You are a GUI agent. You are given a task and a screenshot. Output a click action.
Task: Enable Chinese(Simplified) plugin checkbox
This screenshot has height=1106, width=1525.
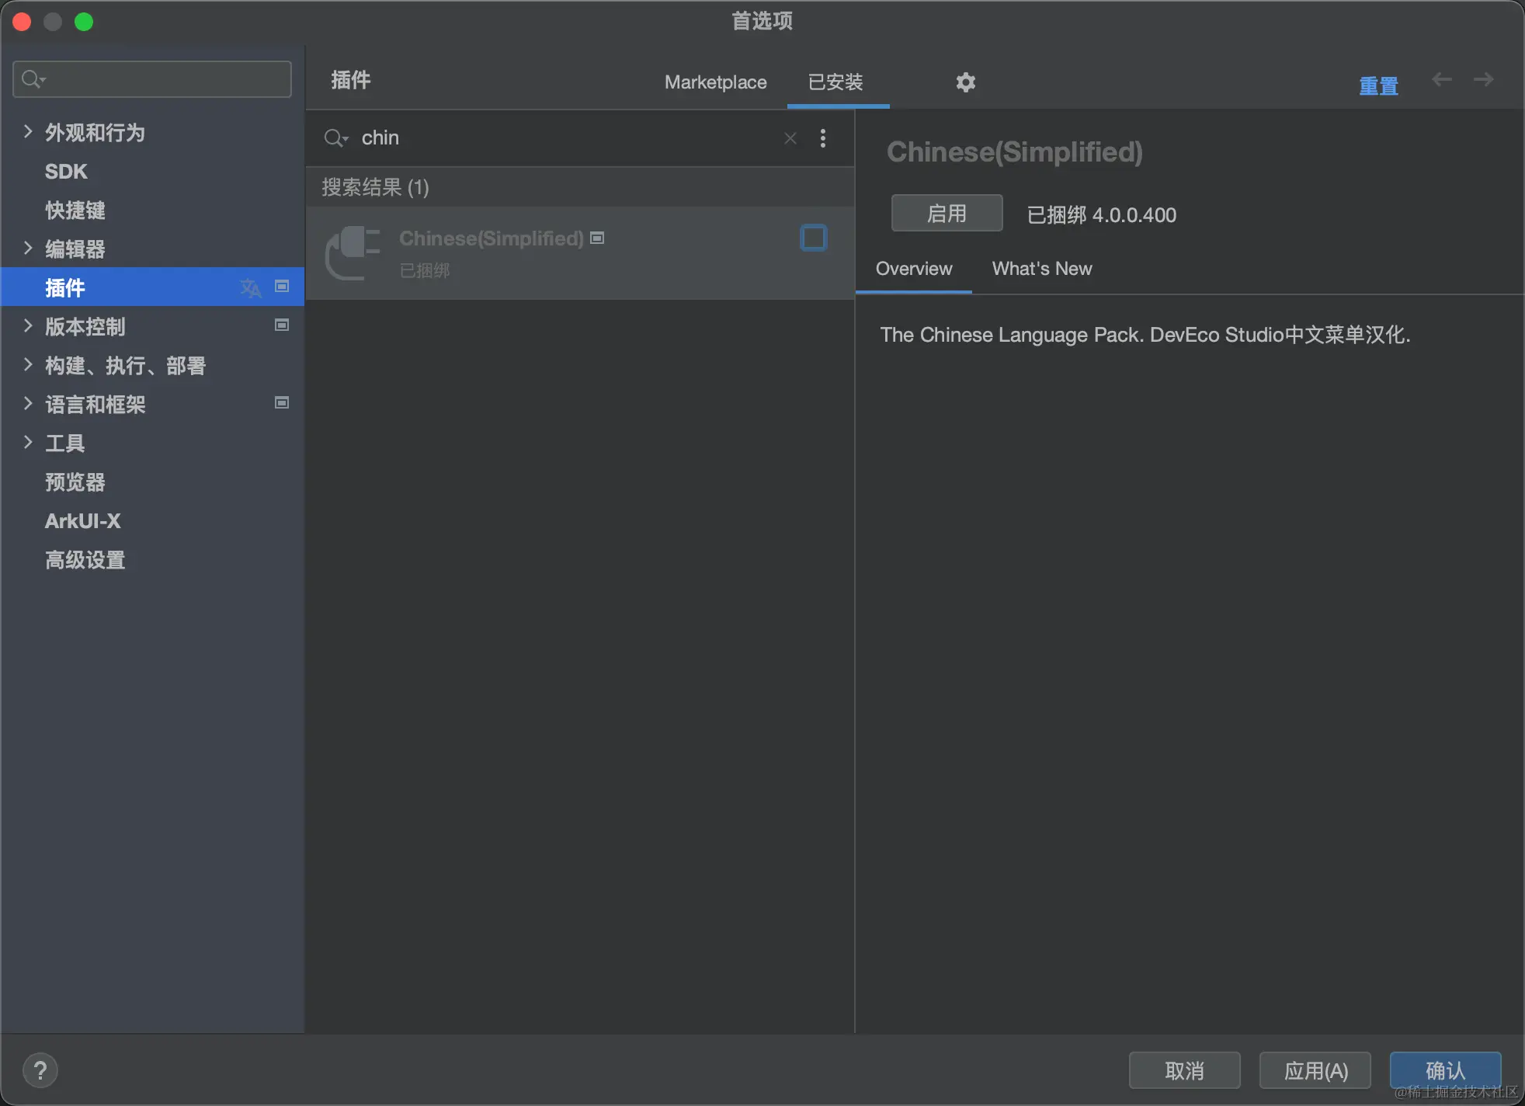[x=814, y=238]
